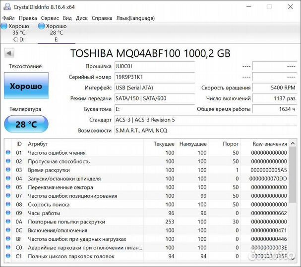Click the status dot for attribute 03
Image resolution: width=301 pixels, height=267 pixels.
click(8, 170)
